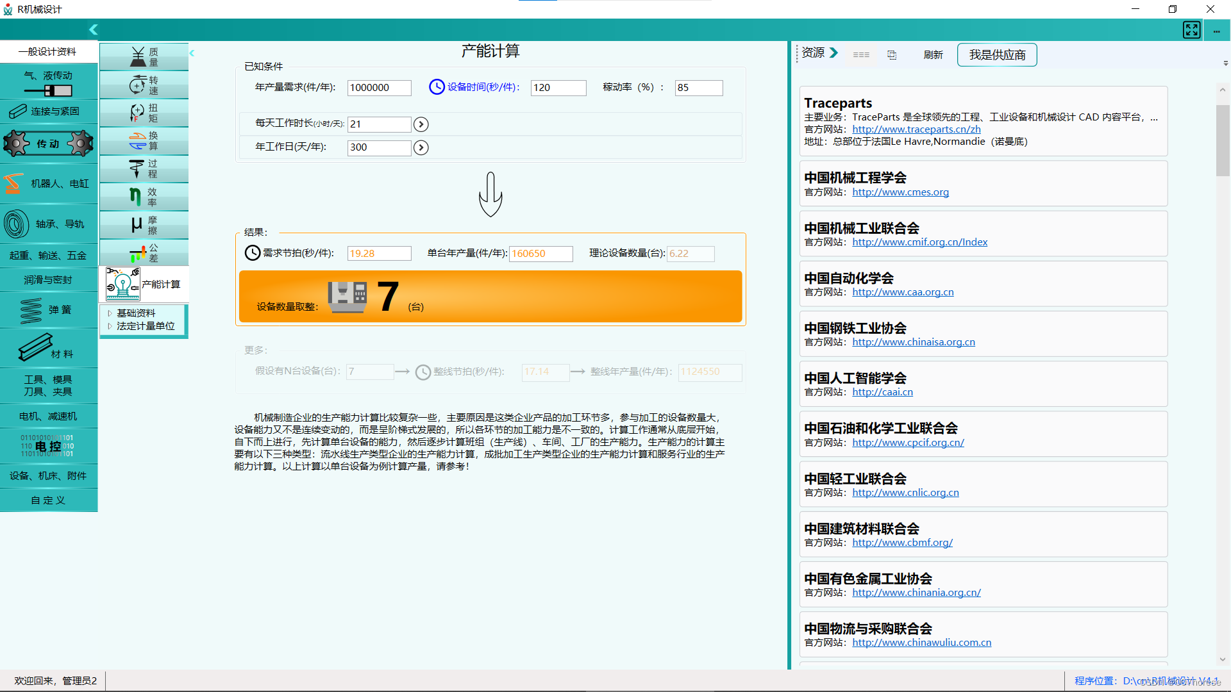Open the www.cmes.org link
Viewport: 1231px width, 692px height.
pyautogui.click(x=900, y=192)
